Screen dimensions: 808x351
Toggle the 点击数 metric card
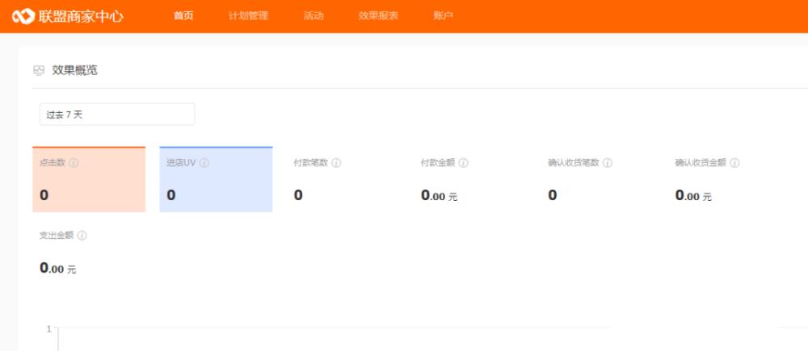click(x=89, y=179)
